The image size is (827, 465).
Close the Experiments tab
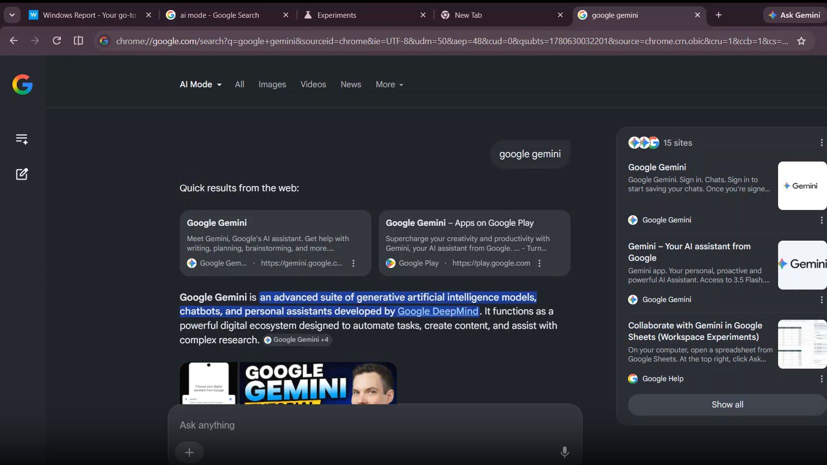423,15
